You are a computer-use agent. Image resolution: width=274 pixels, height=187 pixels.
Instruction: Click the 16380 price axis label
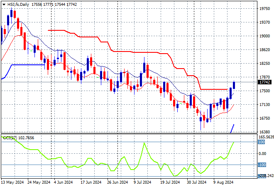point(264,132)
